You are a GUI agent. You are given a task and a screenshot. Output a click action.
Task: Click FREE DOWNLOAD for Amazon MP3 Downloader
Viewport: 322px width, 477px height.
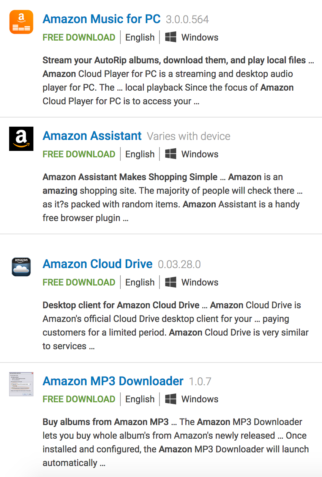pos(79,399)
